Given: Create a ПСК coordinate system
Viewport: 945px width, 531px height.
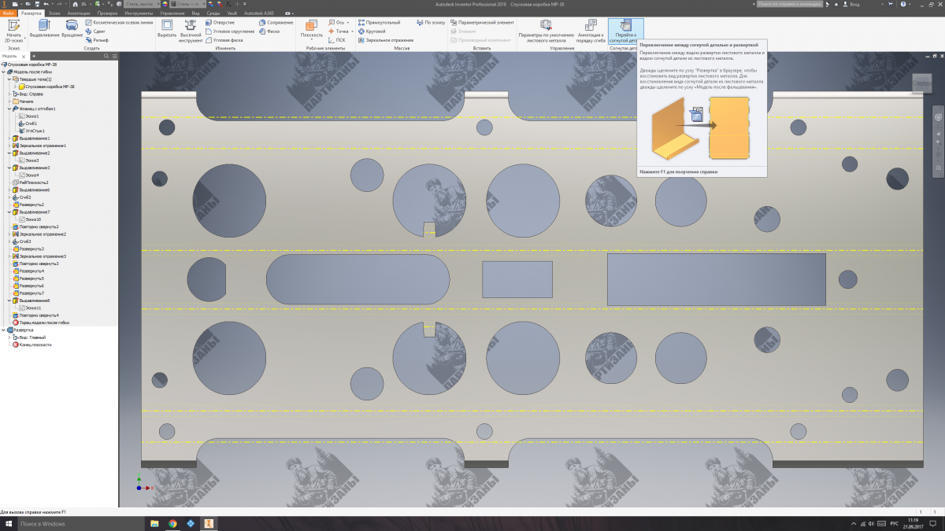Looking at the screenshot, I should pos(336,40).
